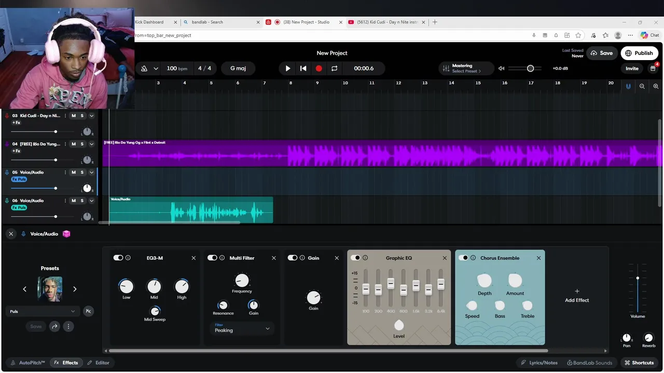The height and width of the screenshot is (373, 664).
Task: Click the bypass Fx icon beside Puls
Action: pos(88,311)
